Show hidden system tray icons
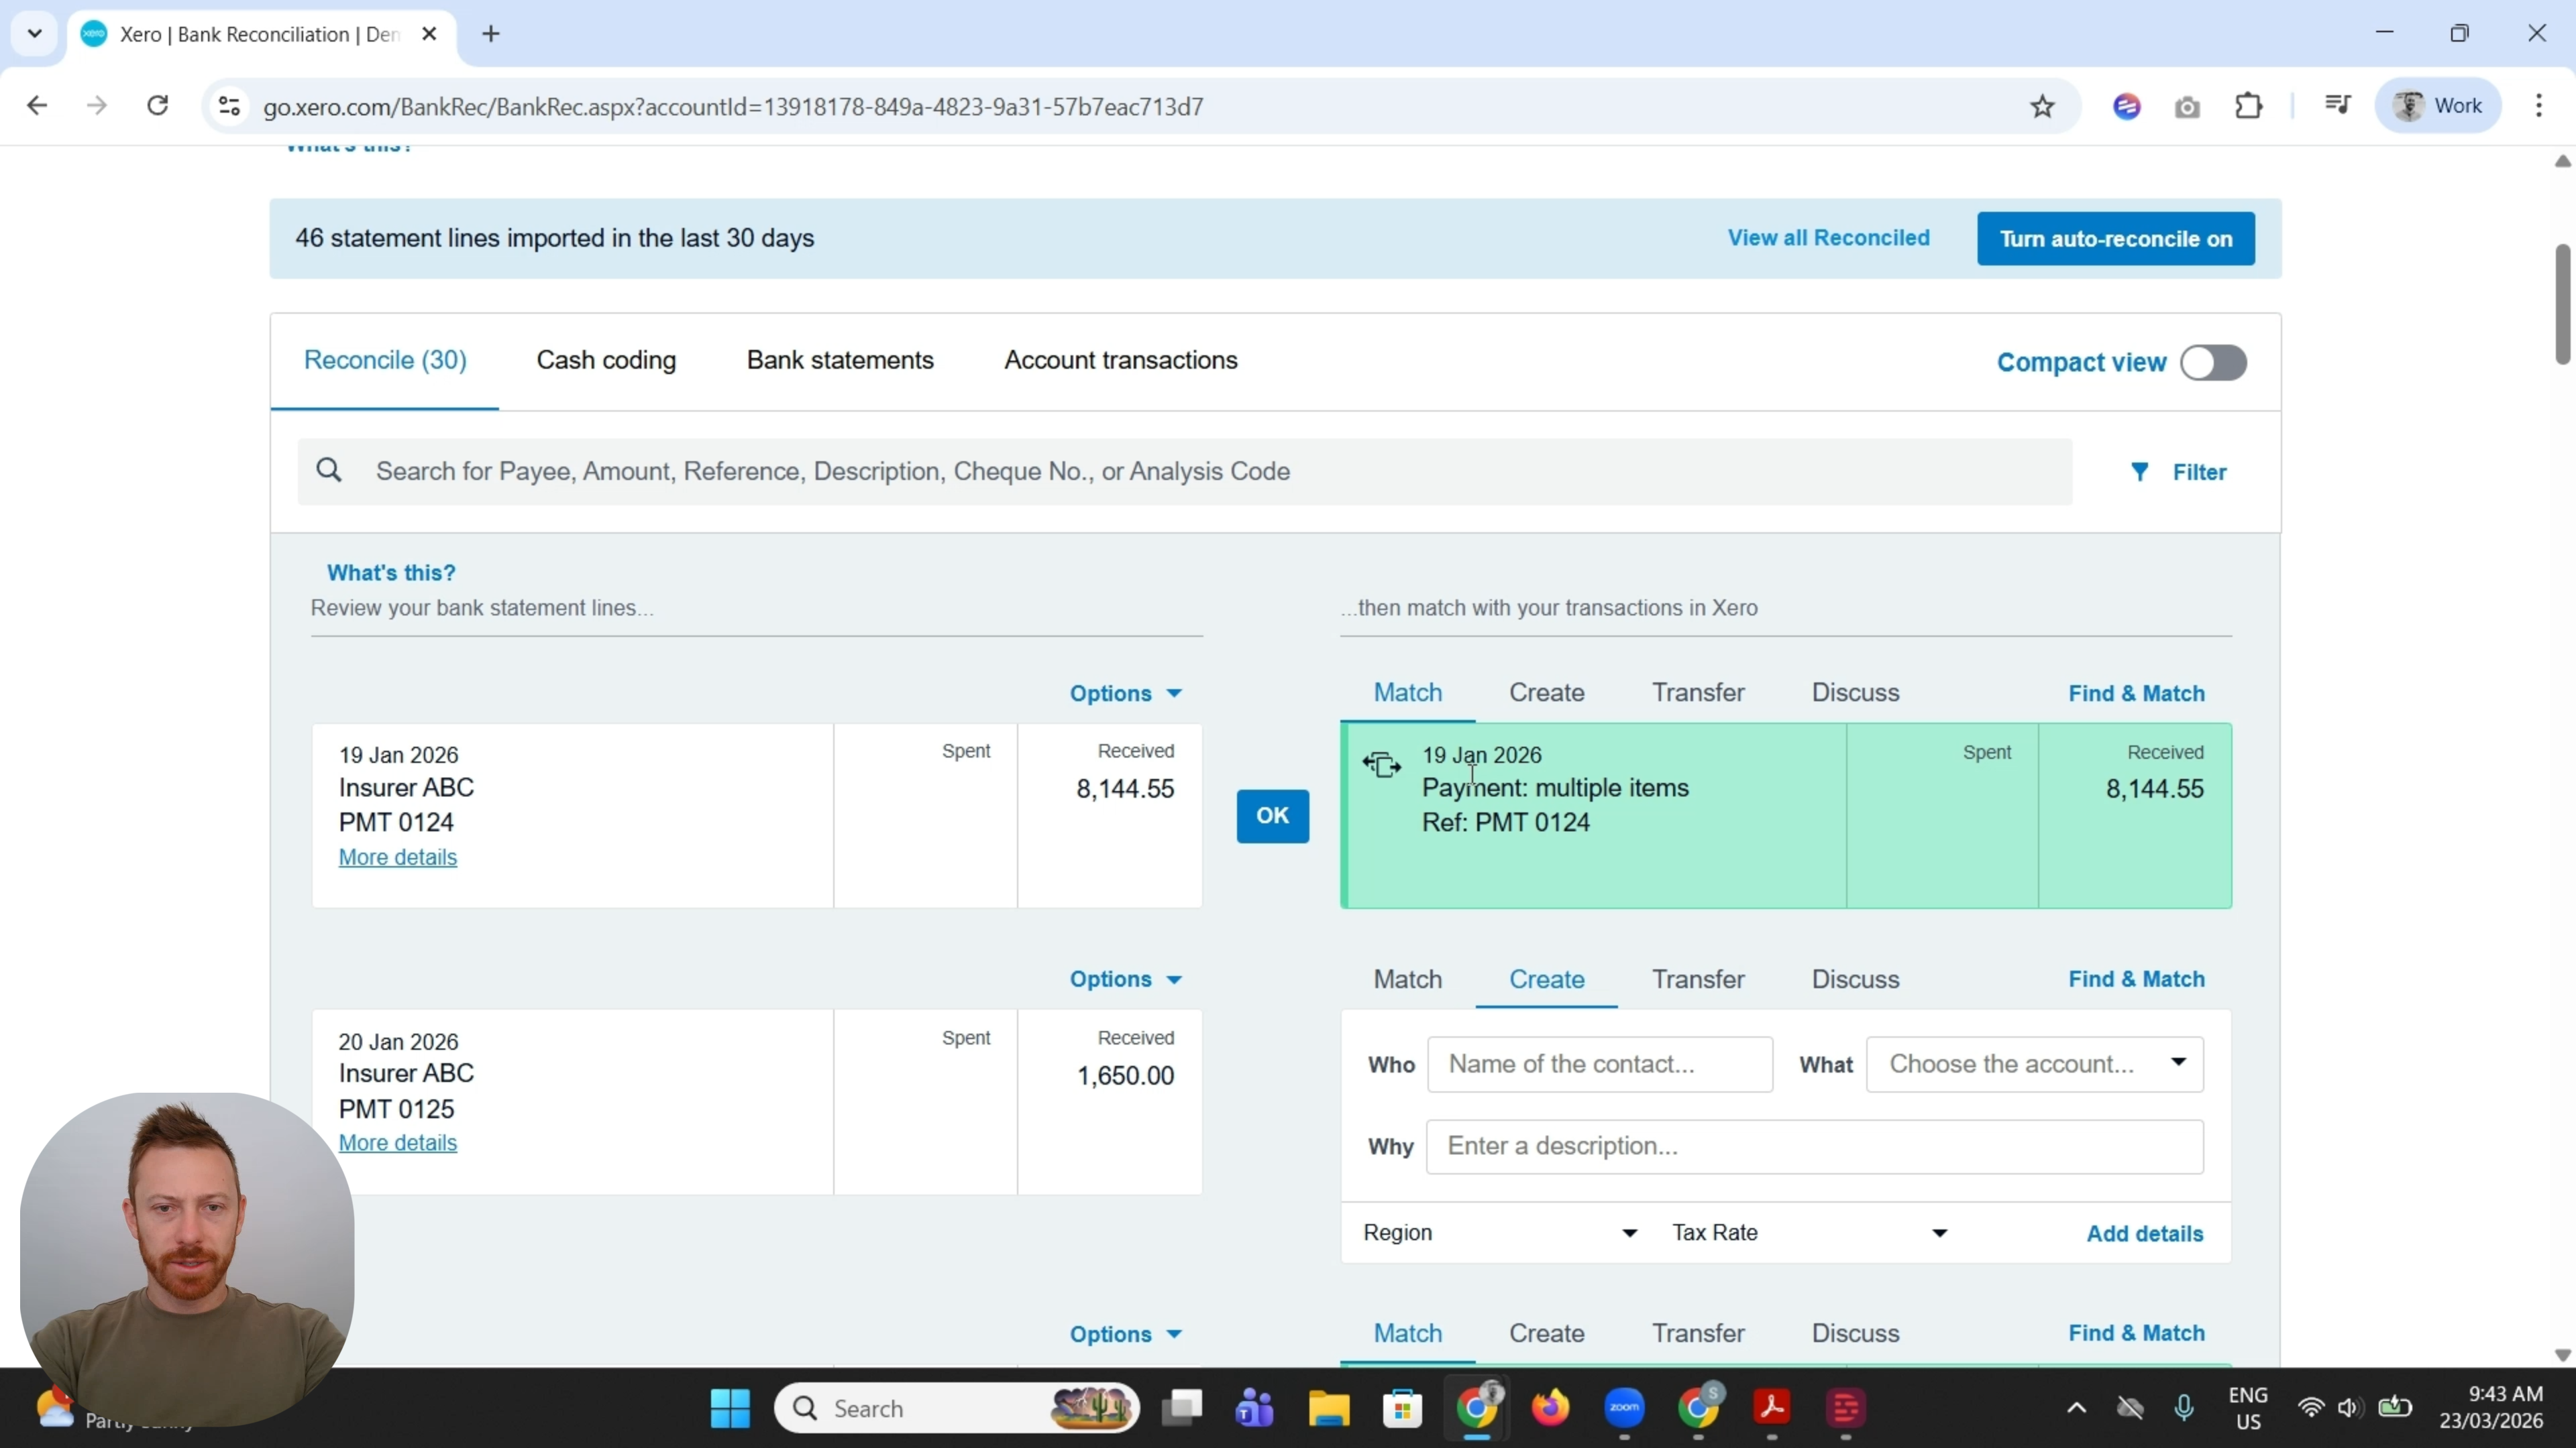Viewport: 2576px width, 1448px height. 2076,1408
